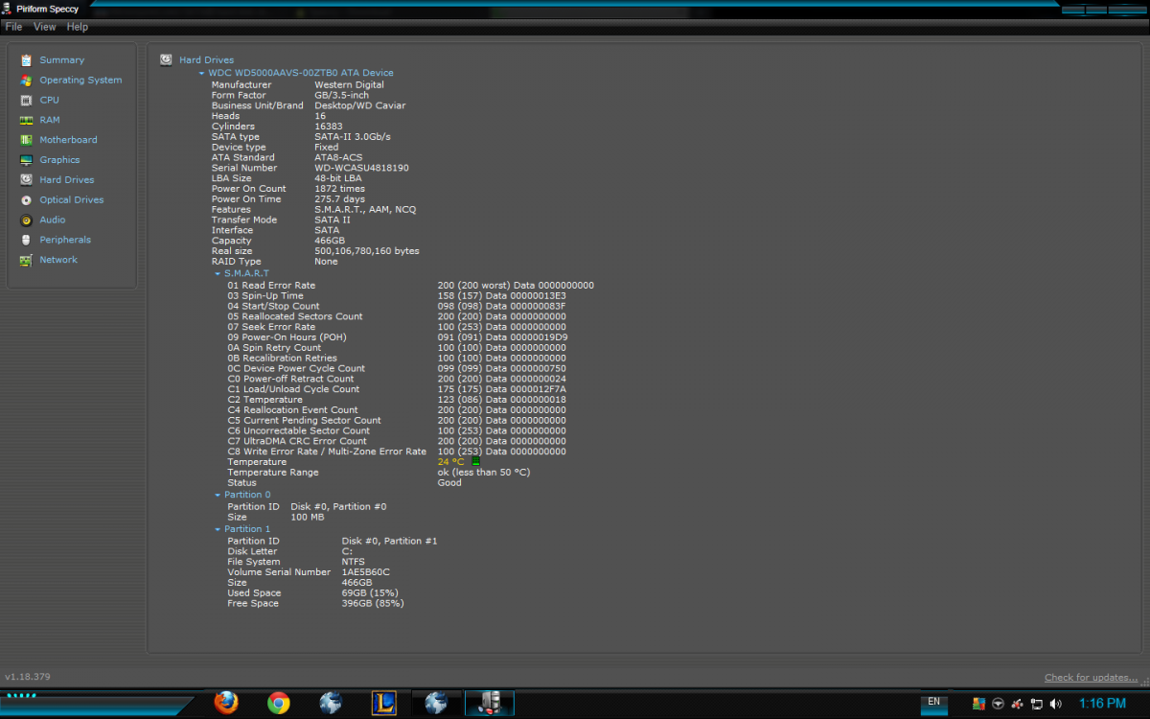Image resolution: width=1150 pixels, height=719 pixels.
Task: Select the C1 Load/Unload Cycle Count row
Action: [x=397, y=389]
